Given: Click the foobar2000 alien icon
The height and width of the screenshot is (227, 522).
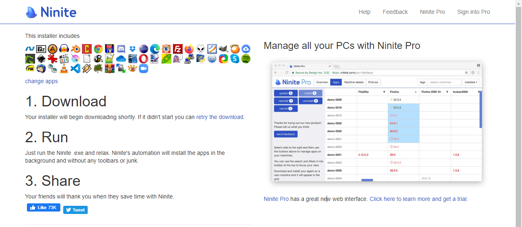Looking at the screenshot, I should 201,49.
